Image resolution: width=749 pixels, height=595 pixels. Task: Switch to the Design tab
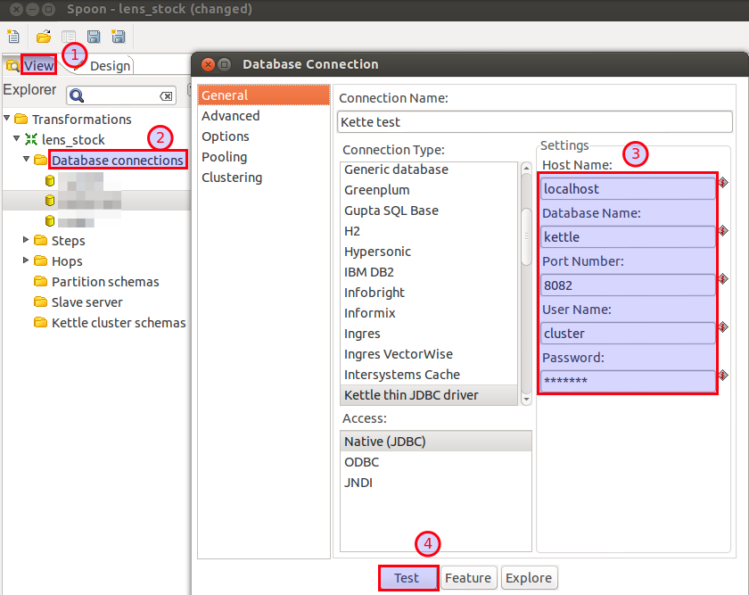110,66
